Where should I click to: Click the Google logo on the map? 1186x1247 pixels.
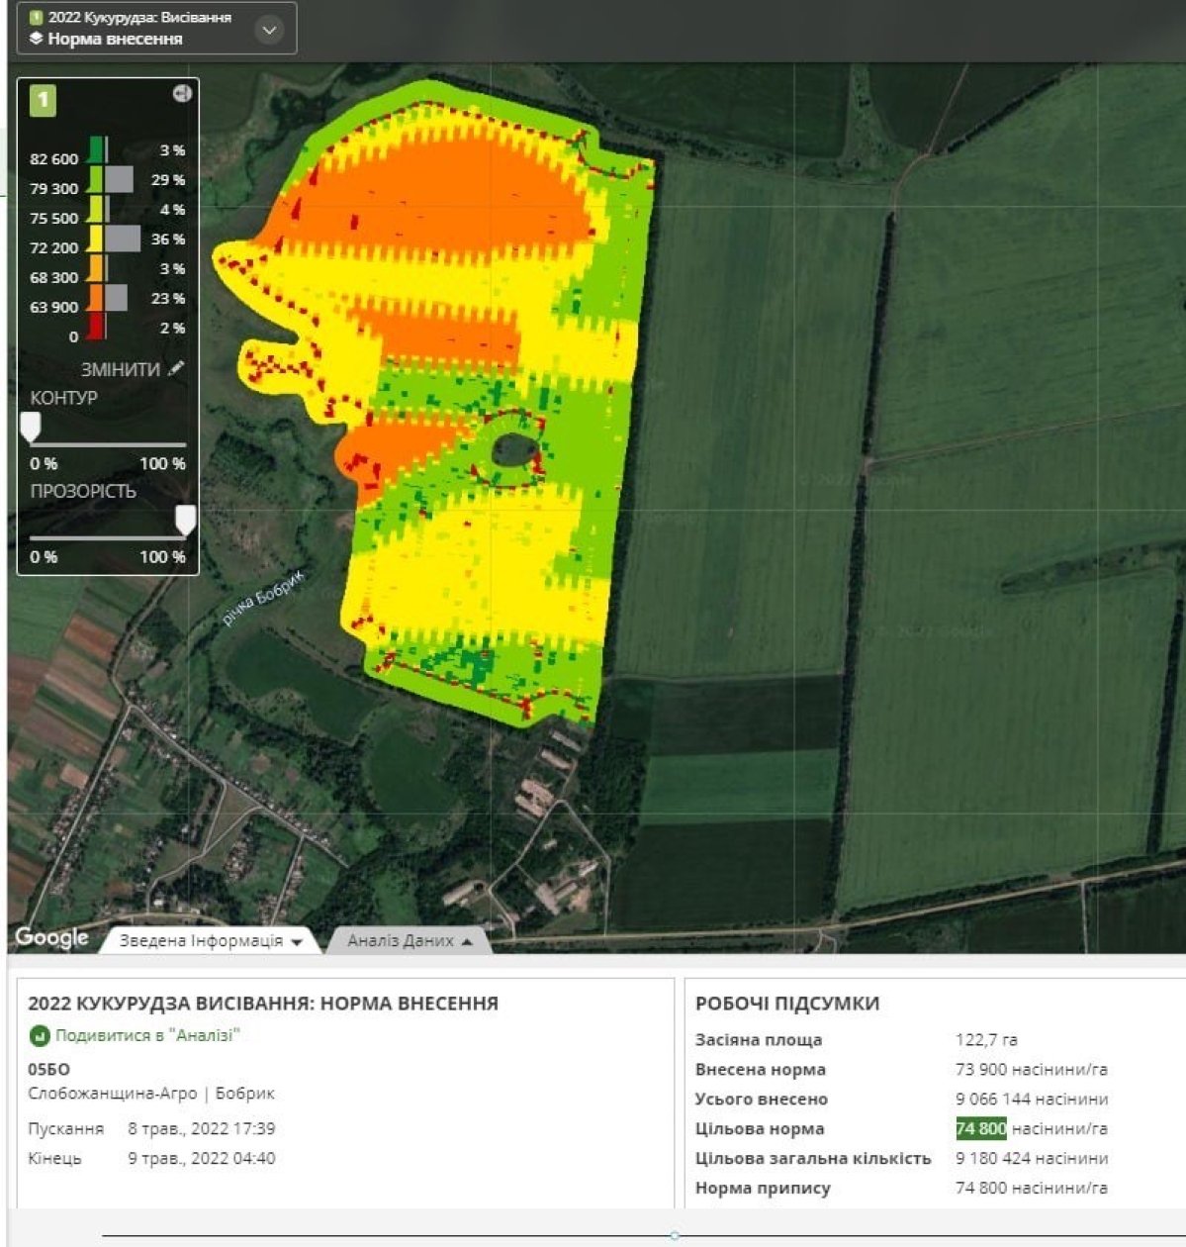(51, 937)
